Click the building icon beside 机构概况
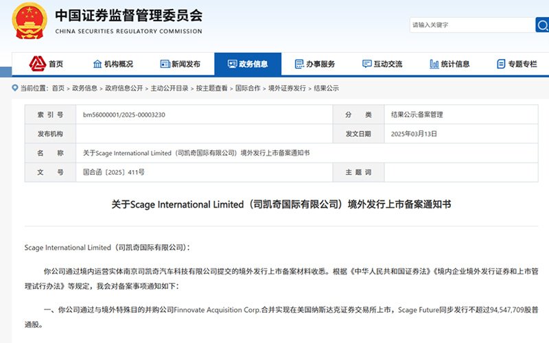This screenshot has width=549, height=343. click(97, 64)
